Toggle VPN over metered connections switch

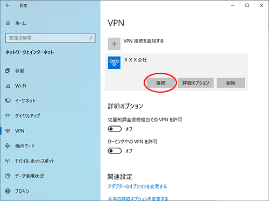[115, 129]
